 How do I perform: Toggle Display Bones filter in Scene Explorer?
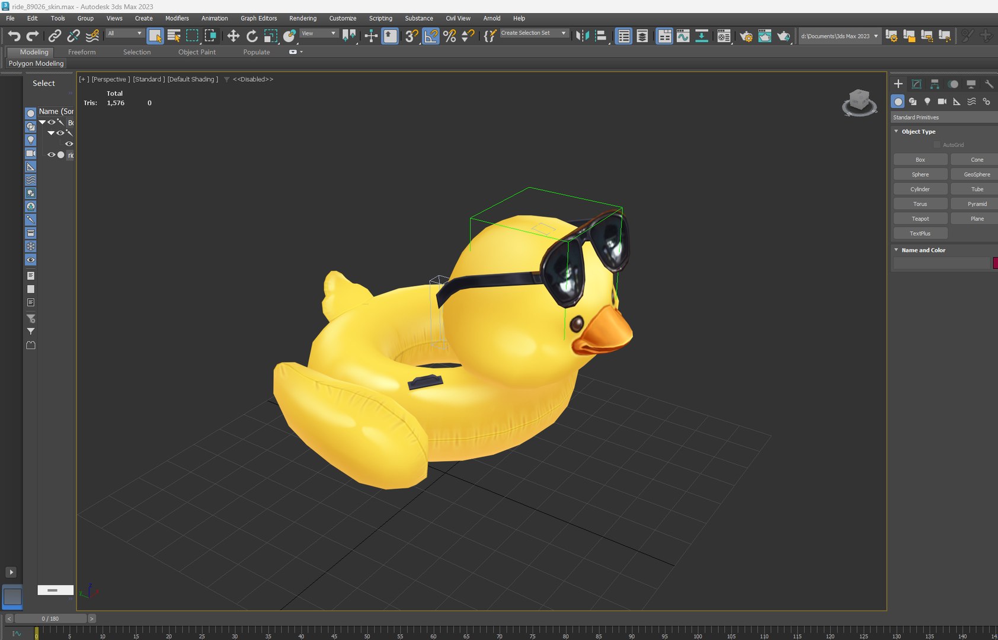click(31, 220)
